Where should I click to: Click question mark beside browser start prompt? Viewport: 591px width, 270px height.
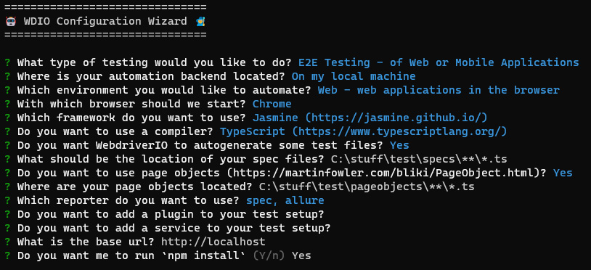click(7, 104)
